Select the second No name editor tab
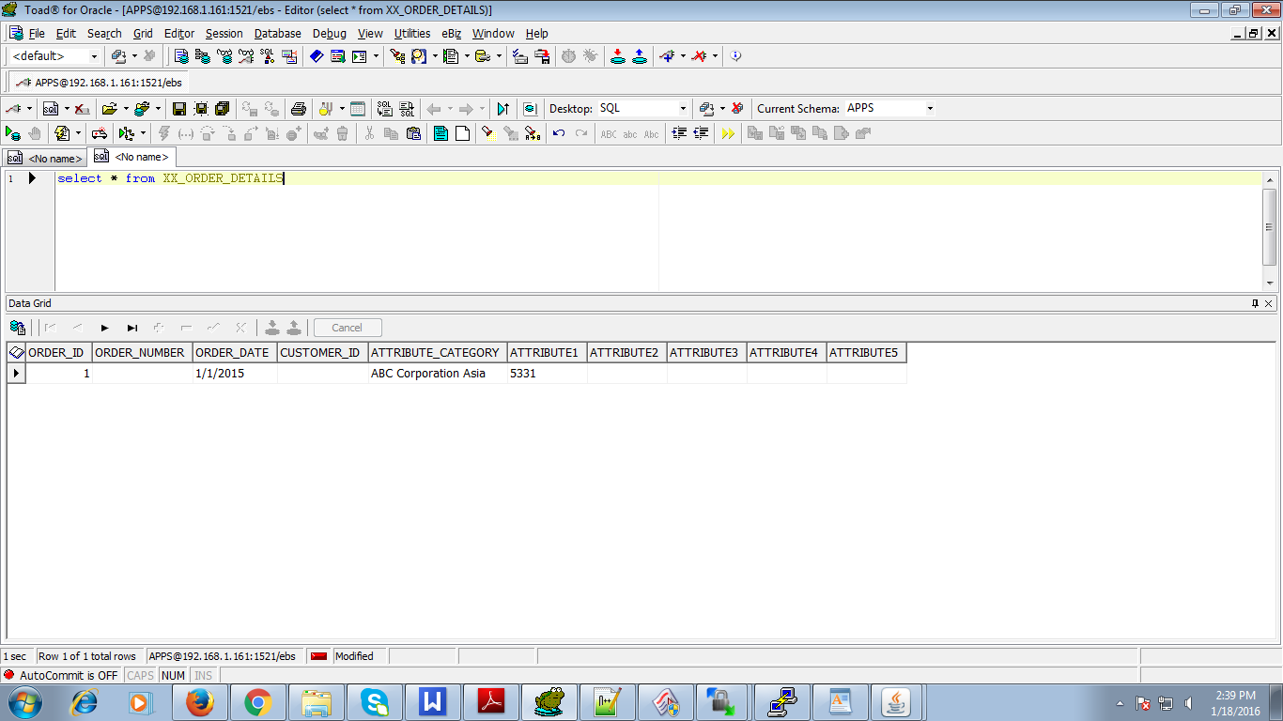 [131, 157]
